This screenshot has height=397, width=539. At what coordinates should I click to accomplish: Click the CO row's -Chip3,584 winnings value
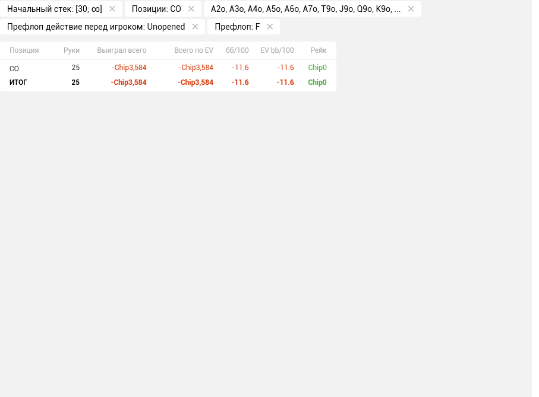point(129,68)
